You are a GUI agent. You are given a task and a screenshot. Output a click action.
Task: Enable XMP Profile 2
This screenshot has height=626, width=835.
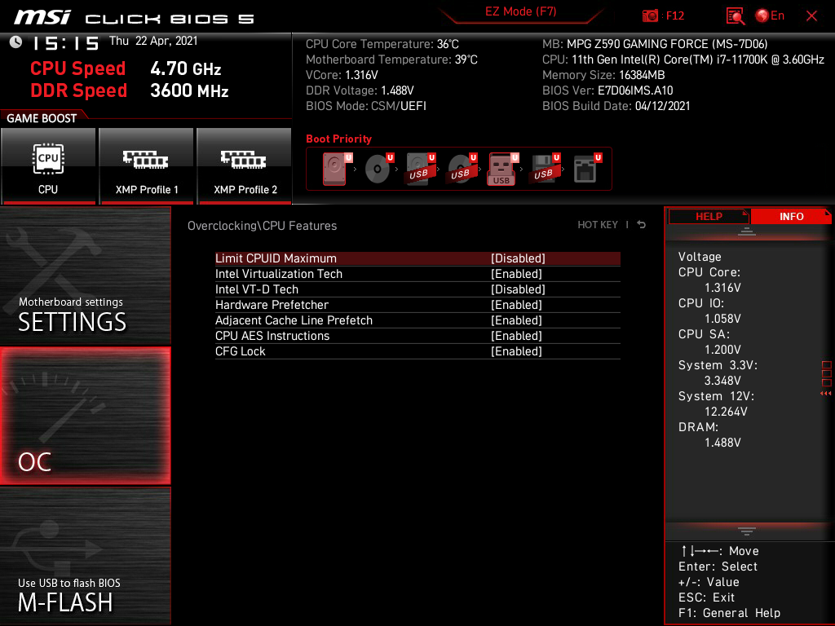(x=245, y=166)
